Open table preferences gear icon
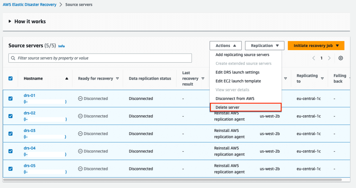356x188 pixels. (x=341, y=58)
